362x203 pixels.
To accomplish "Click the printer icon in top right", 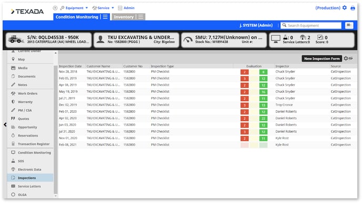I will click(353, 8).
